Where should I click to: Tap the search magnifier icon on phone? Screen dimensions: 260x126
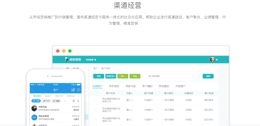click(78, 101)
